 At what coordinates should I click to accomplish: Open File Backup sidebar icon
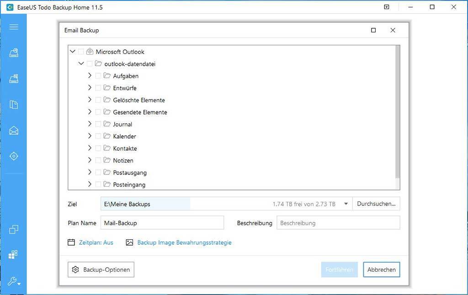pos(14,105)
